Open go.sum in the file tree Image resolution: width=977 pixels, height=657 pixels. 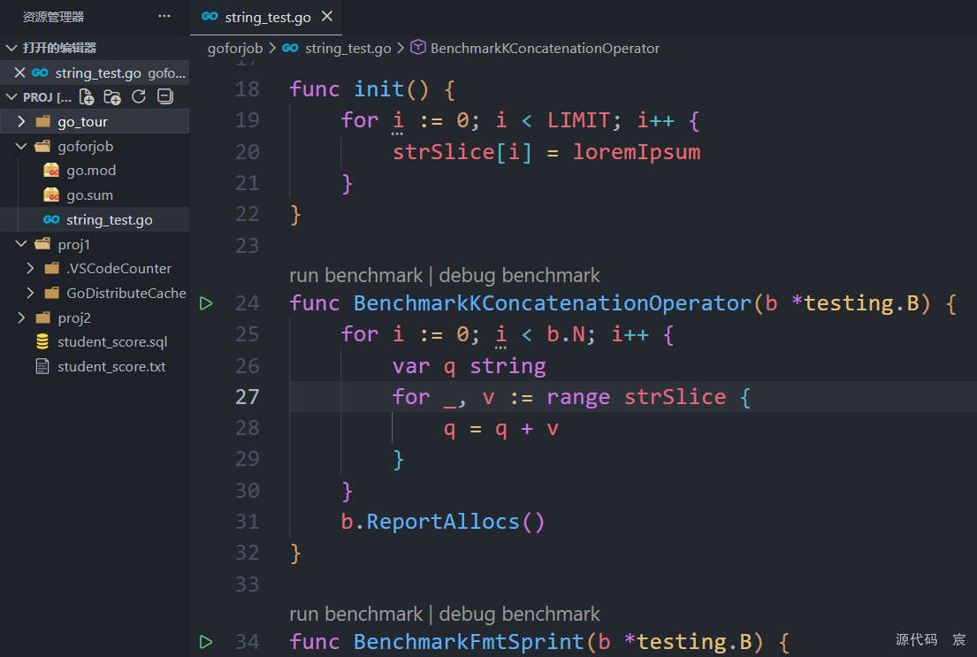[89, 195]
